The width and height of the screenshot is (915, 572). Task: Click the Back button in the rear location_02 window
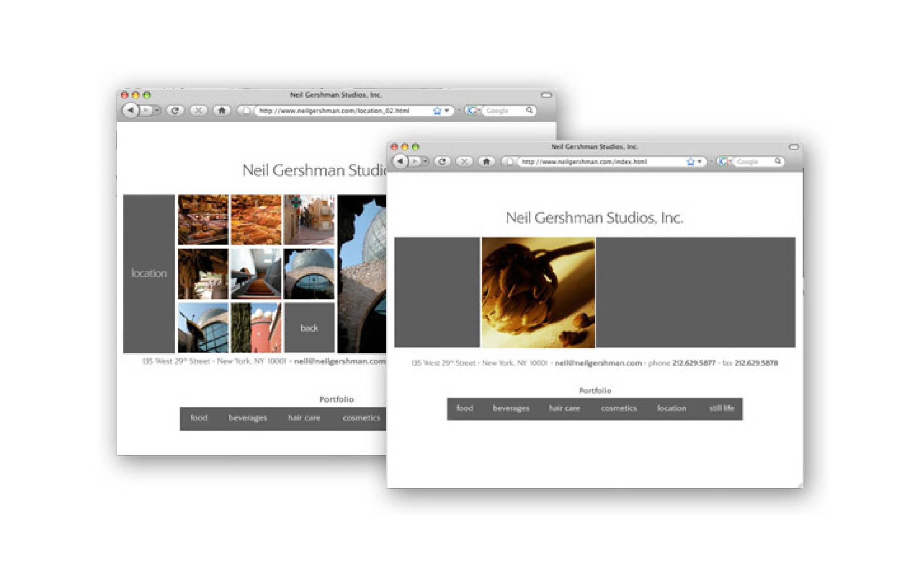[x=130, y=110]
